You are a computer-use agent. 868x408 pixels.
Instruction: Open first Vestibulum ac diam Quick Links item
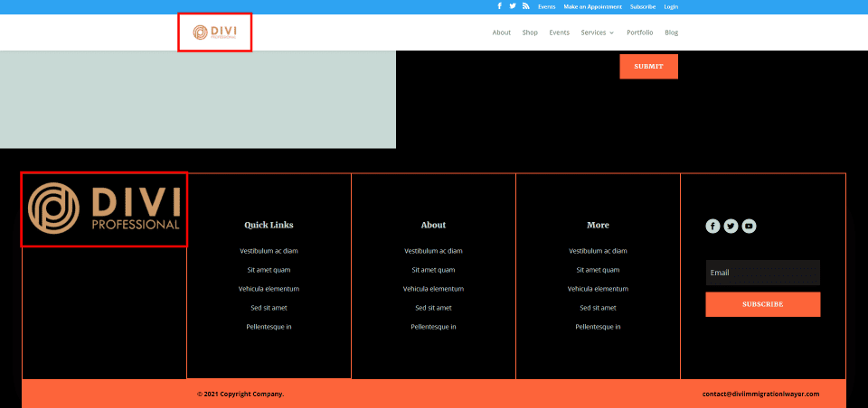click(x=269, y=251)
